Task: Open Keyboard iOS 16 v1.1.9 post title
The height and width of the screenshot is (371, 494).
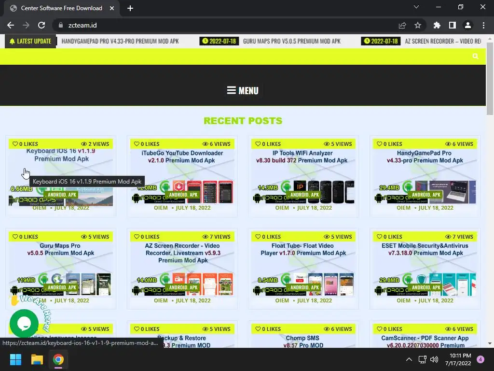Action: point(61,155)
